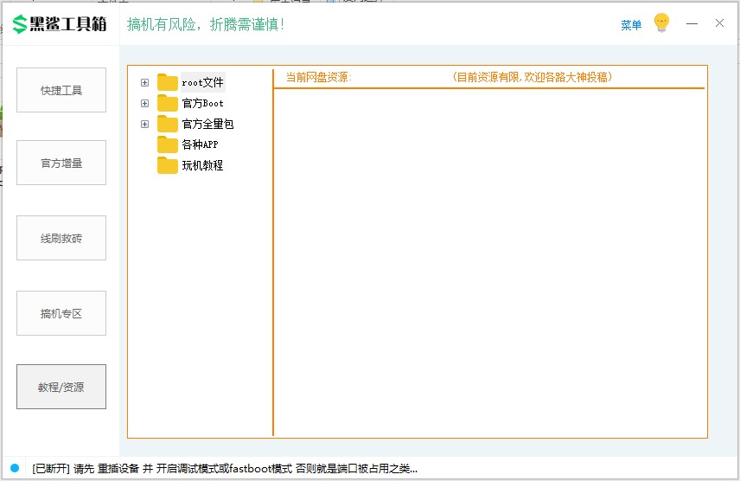This screenshot has width=740, height=481.
Task: Click the 当前网盘资源 heading text
Action: pyautogui.click(x=318, y=77)
